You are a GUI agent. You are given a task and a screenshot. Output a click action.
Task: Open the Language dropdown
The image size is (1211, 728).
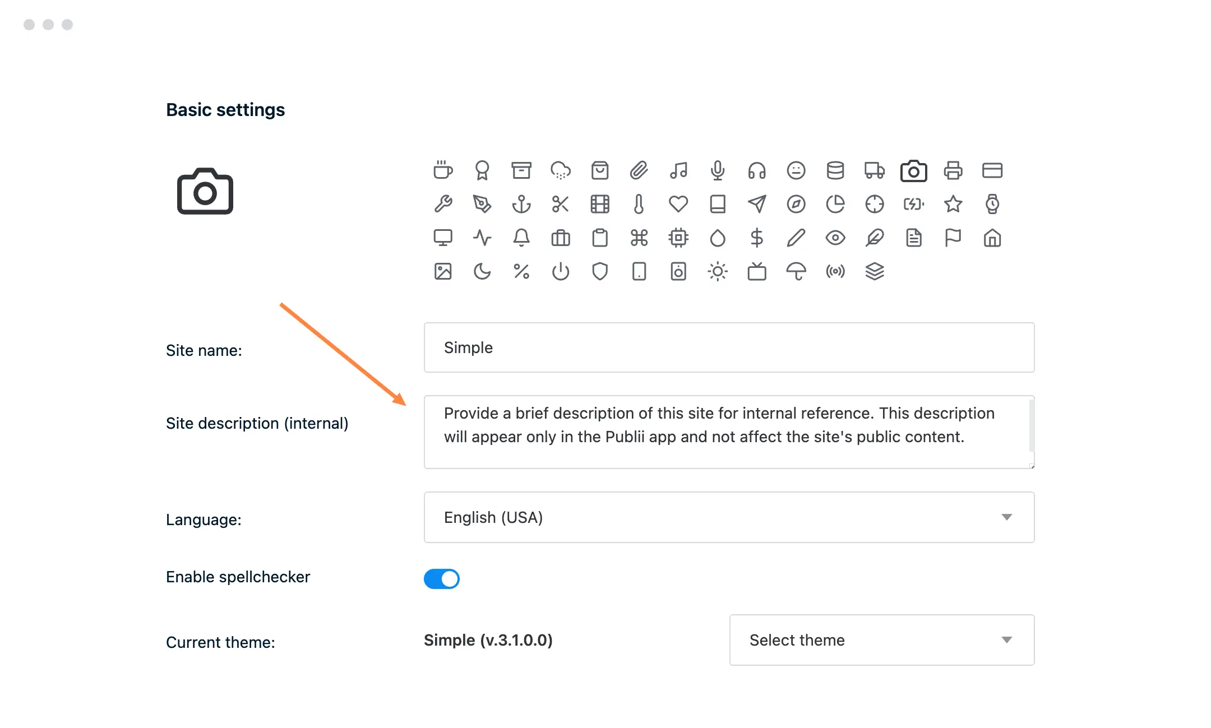pyautogui.click(x=729, y=517)
